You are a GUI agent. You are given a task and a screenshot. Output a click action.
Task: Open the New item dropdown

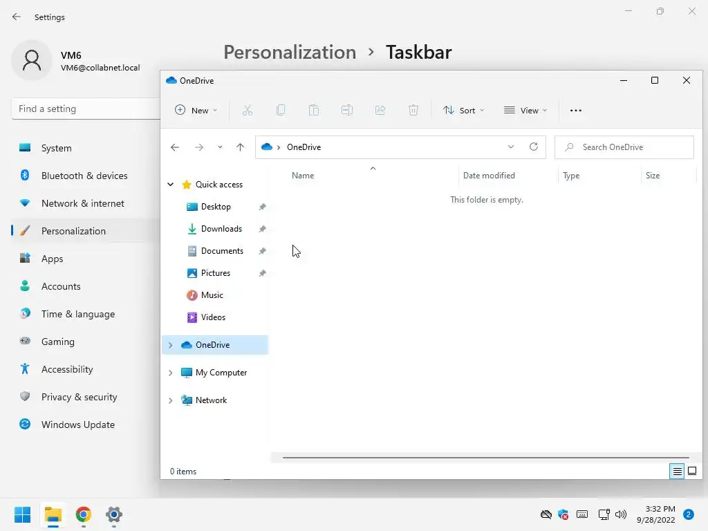click(x=196, y=110)
